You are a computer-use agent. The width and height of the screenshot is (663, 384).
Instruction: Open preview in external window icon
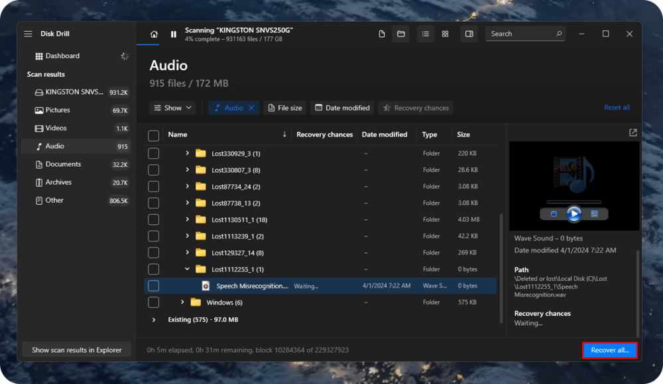coord(633,133)
